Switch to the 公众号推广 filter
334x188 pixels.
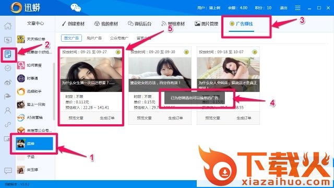click(119, 38)
